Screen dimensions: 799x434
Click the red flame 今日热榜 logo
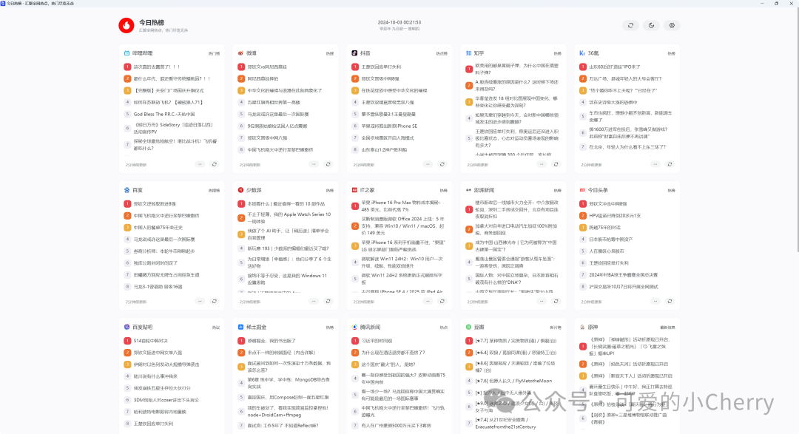coord(127,25)
